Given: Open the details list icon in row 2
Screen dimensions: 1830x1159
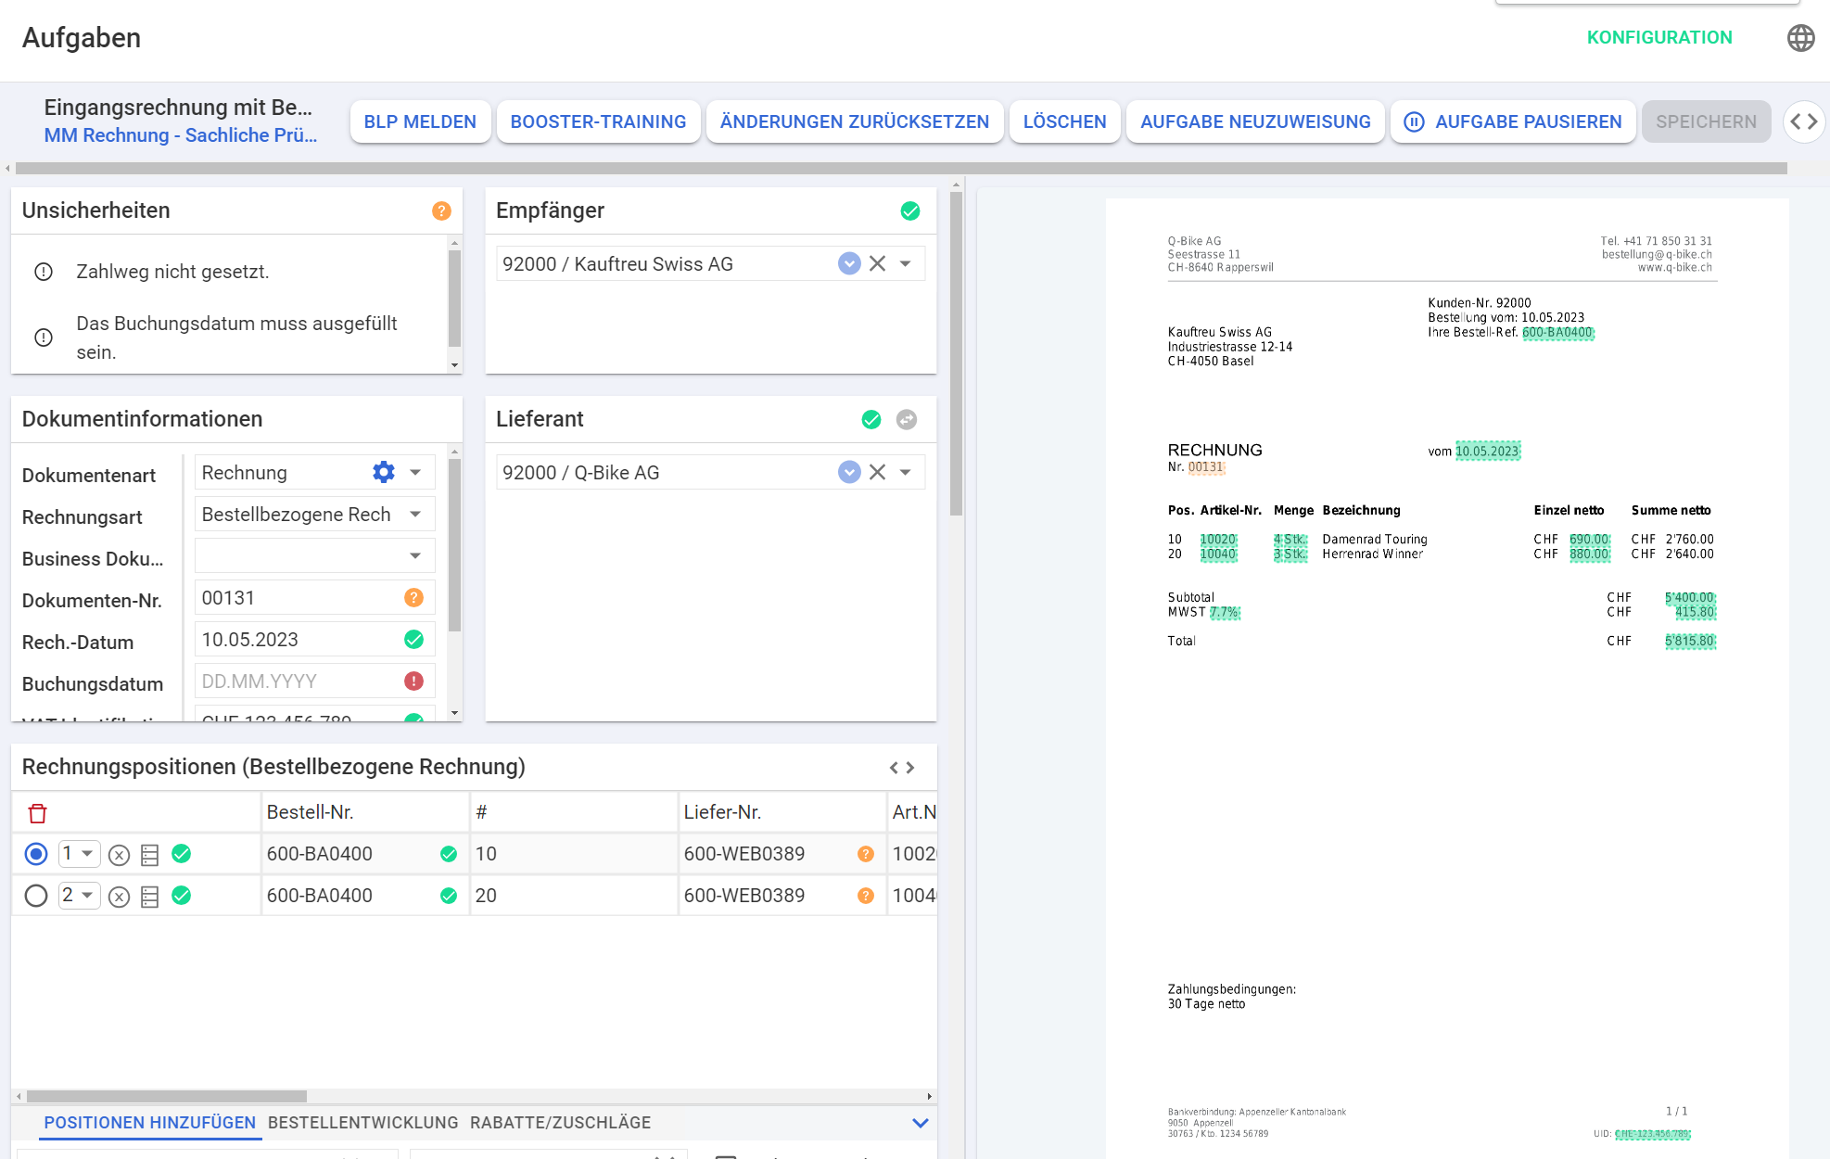Looking at the screenshot, I should (x=150, y=897).
